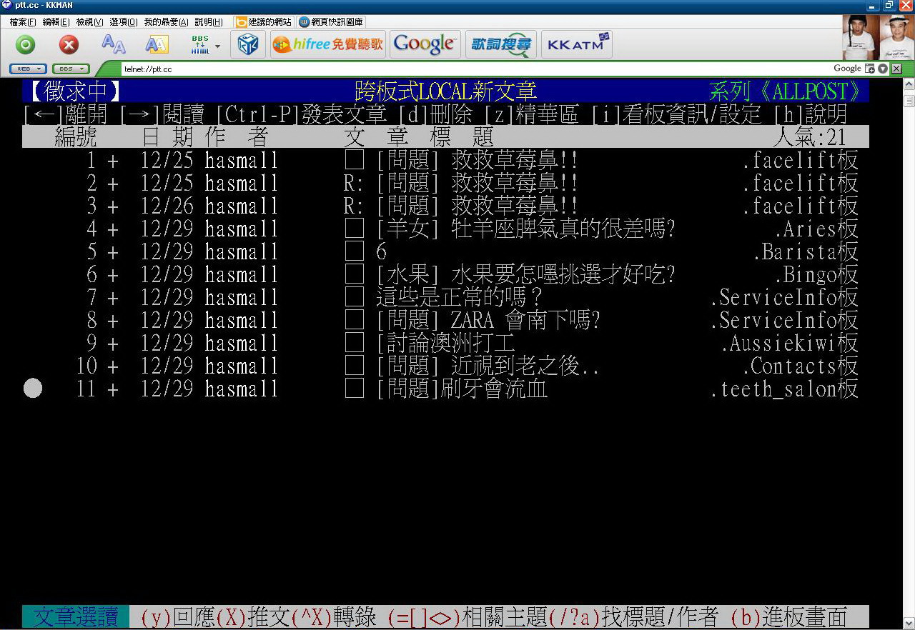Open the AA font size tool
Viewport: 915px width, 630px height.
(113, 45)
